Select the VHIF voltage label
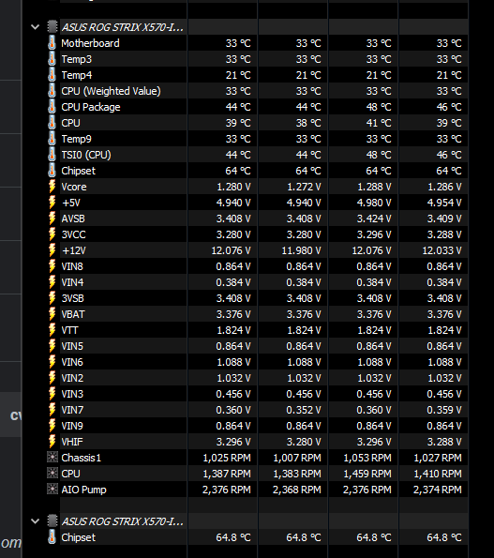 (72, 442)
